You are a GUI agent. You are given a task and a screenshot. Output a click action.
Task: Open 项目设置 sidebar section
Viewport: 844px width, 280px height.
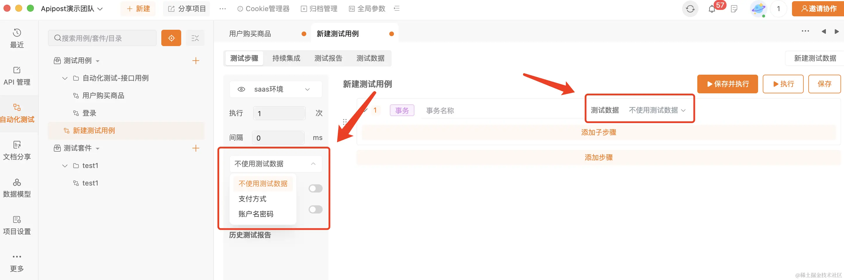pos(17,225)
